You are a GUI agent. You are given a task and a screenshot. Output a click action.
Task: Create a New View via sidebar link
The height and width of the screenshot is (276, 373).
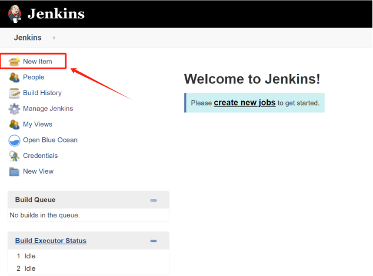click(38, 171)
